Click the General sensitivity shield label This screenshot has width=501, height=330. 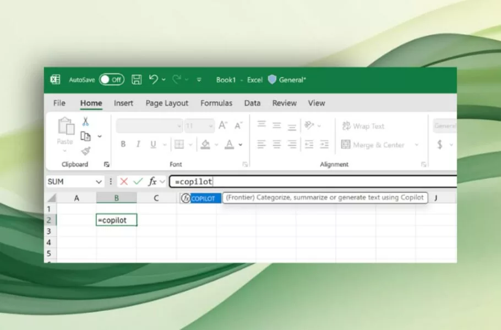[287, 80]
